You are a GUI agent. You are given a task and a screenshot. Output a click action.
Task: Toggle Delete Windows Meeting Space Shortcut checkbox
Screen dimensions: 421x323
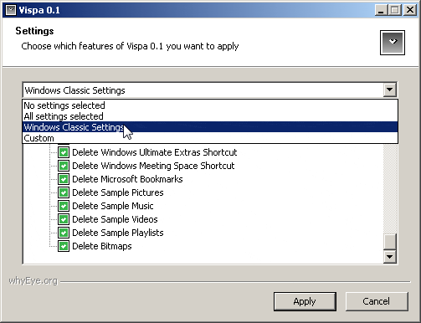pyautogui.click(x=64, y=166)
